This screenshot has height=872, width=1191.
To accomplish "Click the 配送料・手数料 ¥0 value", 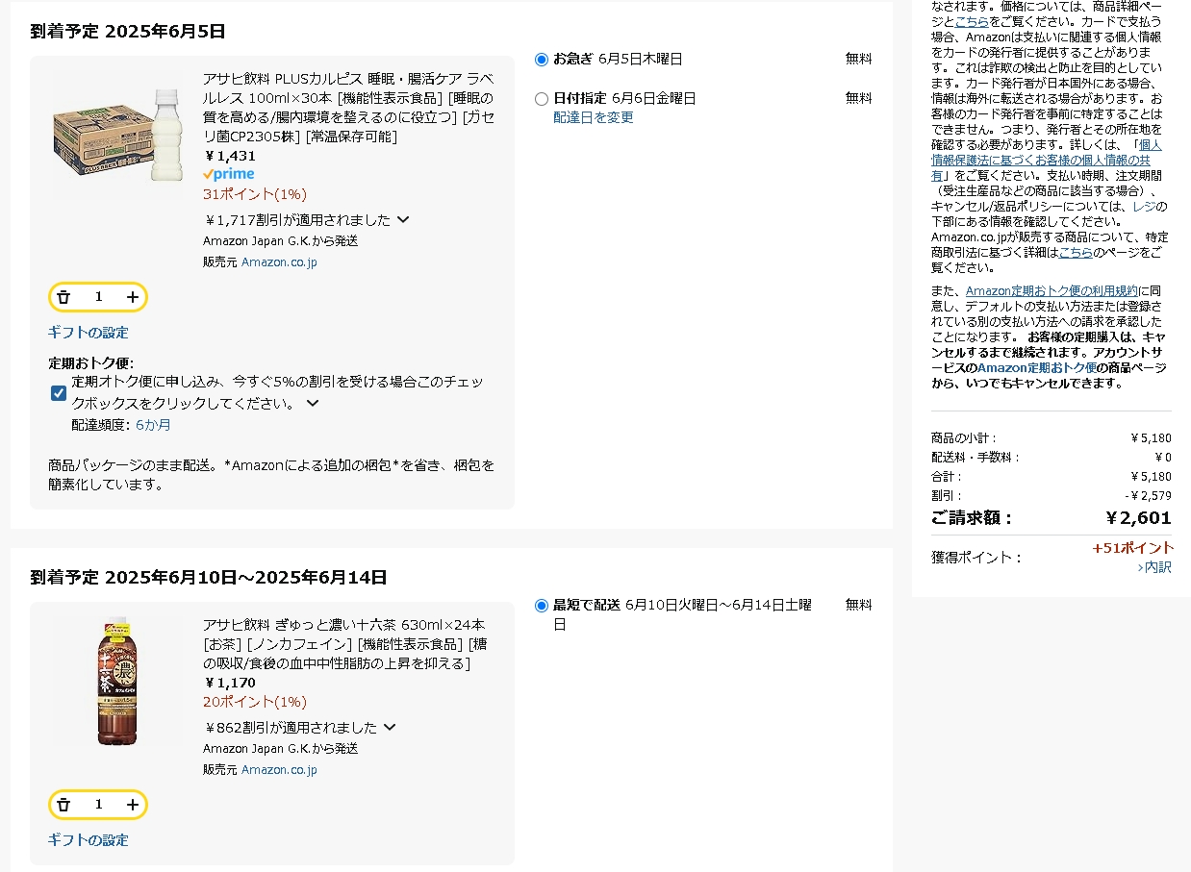I will pos(1163,458).
